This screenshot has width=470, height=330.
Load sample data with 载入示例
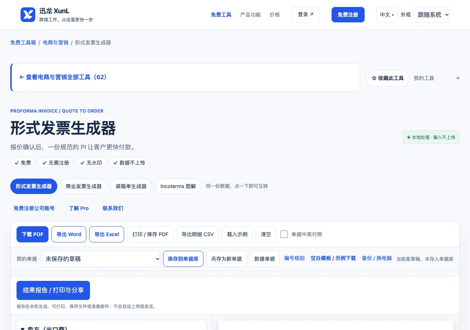(237, 234)
